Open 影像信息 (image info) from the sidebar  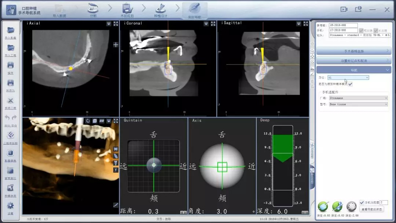pos(11,153)
